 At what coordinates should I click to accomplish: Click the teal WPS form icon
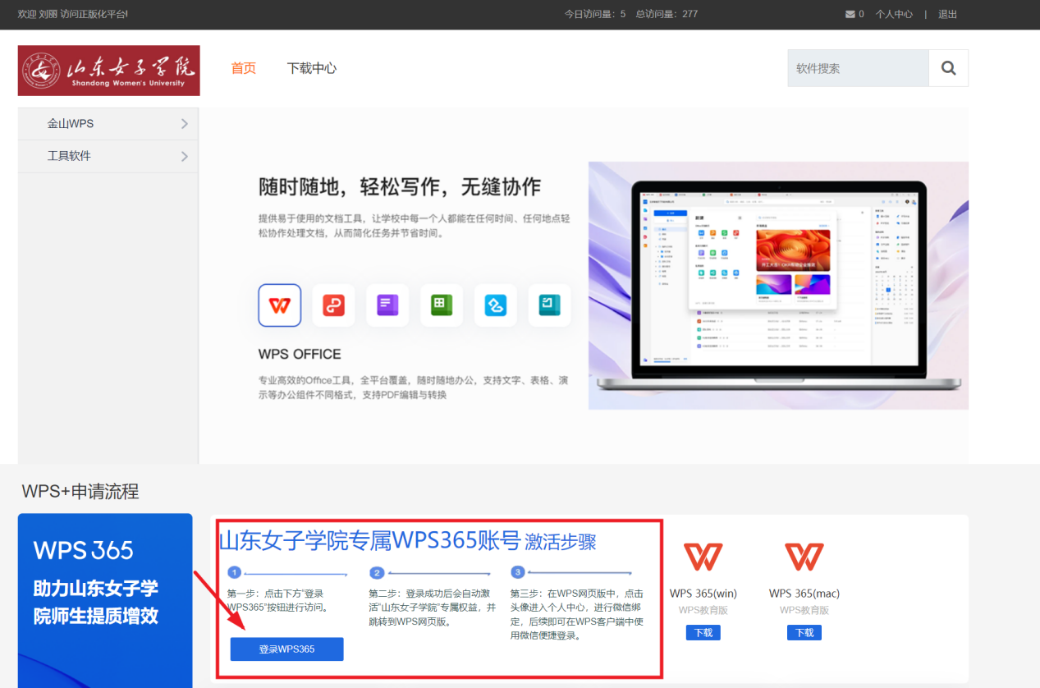(549, 305)
